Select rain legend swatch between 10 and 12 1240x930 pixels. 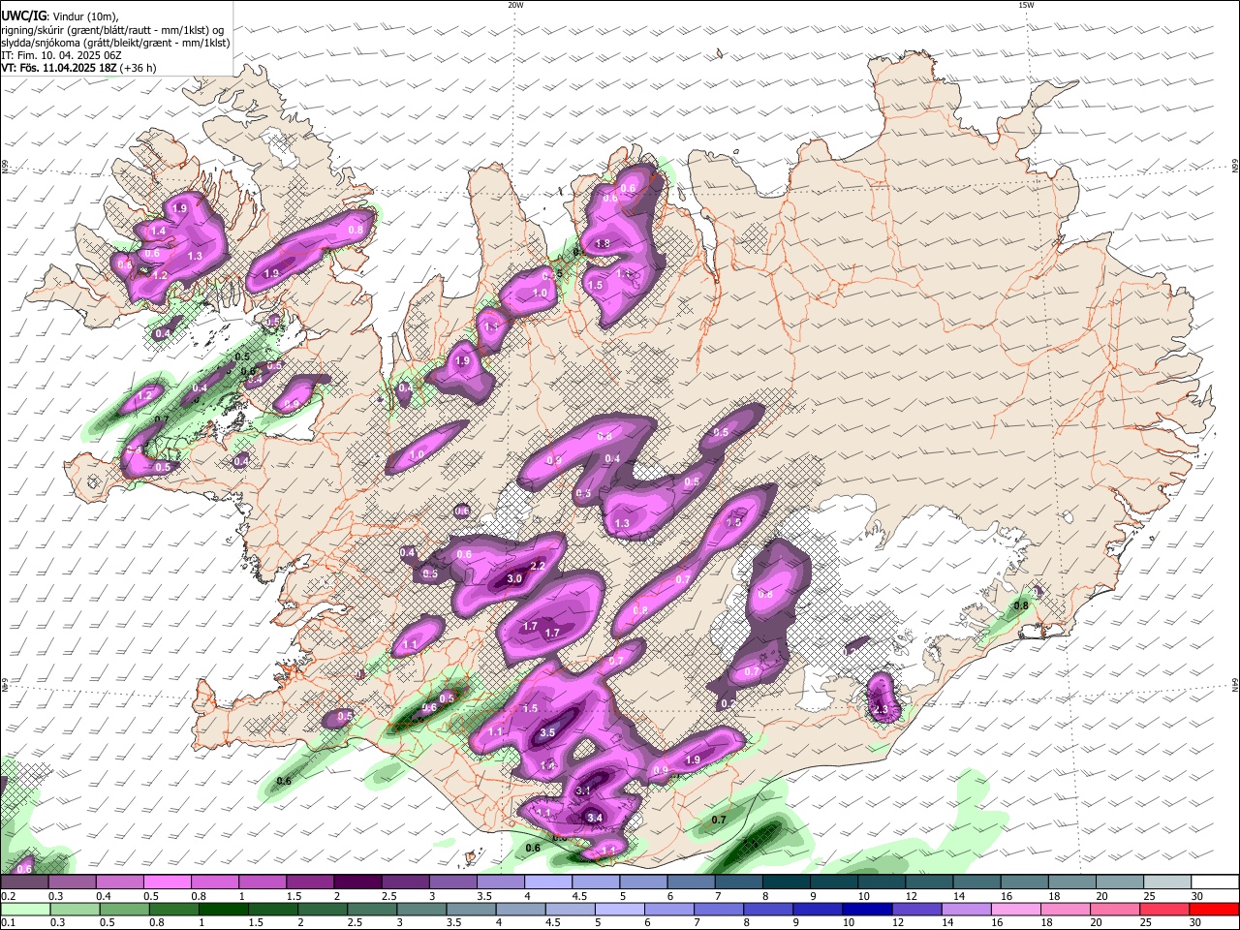pos(866,909)
